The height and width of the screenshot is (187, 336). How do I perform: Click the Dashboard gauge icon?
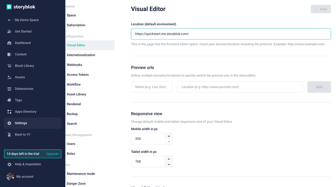[x=9, y=43]
